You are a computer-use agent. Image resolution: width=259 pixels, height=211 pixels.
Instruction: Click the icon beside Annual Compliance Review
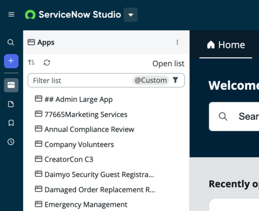[39, 129]
